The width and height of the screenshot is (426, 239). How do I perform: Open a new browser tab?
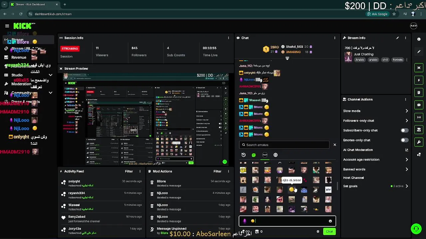[x=65, y=4]
